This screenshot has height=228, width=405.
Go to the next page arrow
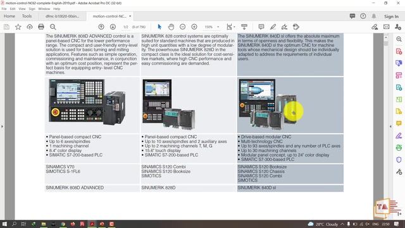click(x=113, y=27)
